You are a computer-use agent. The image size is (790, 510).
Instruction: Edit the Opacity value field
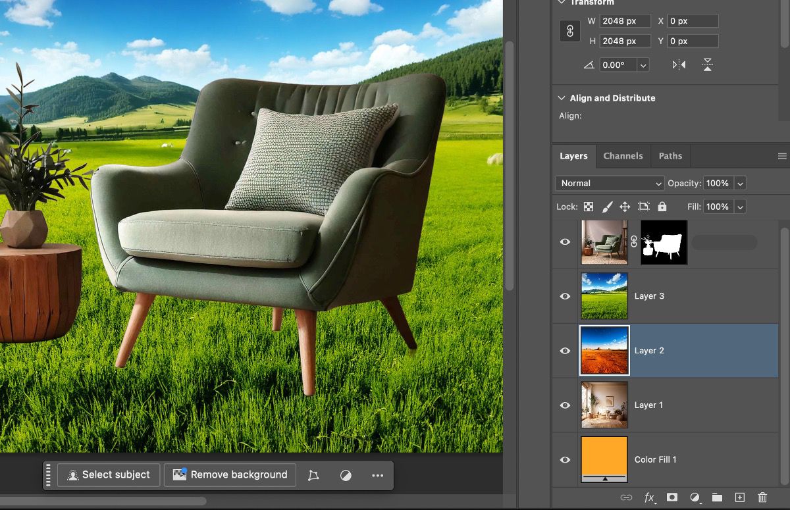pyautogui.click(x=718, y=184)
